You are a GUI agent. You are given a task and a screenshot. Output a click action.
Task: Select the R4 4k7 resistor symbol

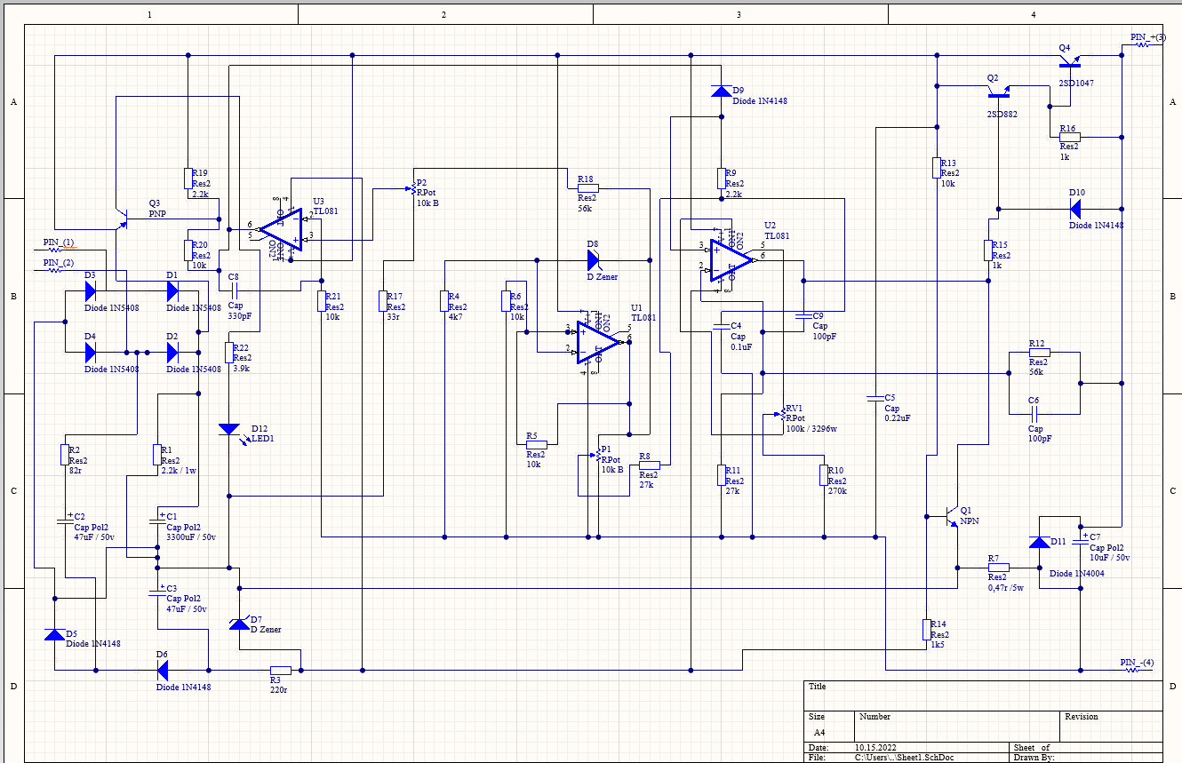(x=444, y=301)
